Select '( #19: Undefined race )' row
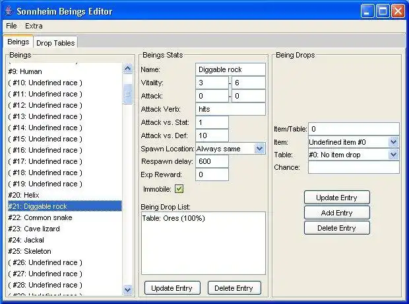The image size is (409, 304). [65, 184]
